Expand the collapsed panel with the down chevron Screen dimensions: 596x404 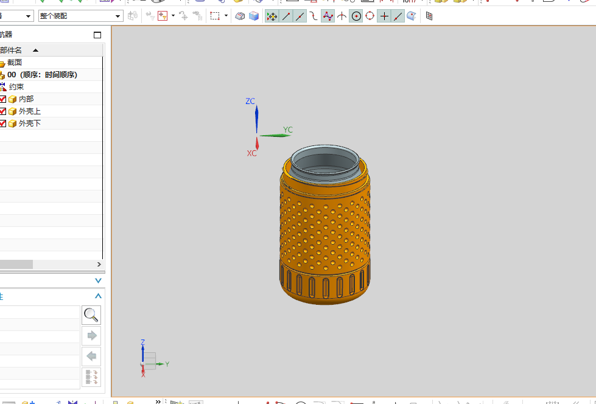(x=98, y=280)
